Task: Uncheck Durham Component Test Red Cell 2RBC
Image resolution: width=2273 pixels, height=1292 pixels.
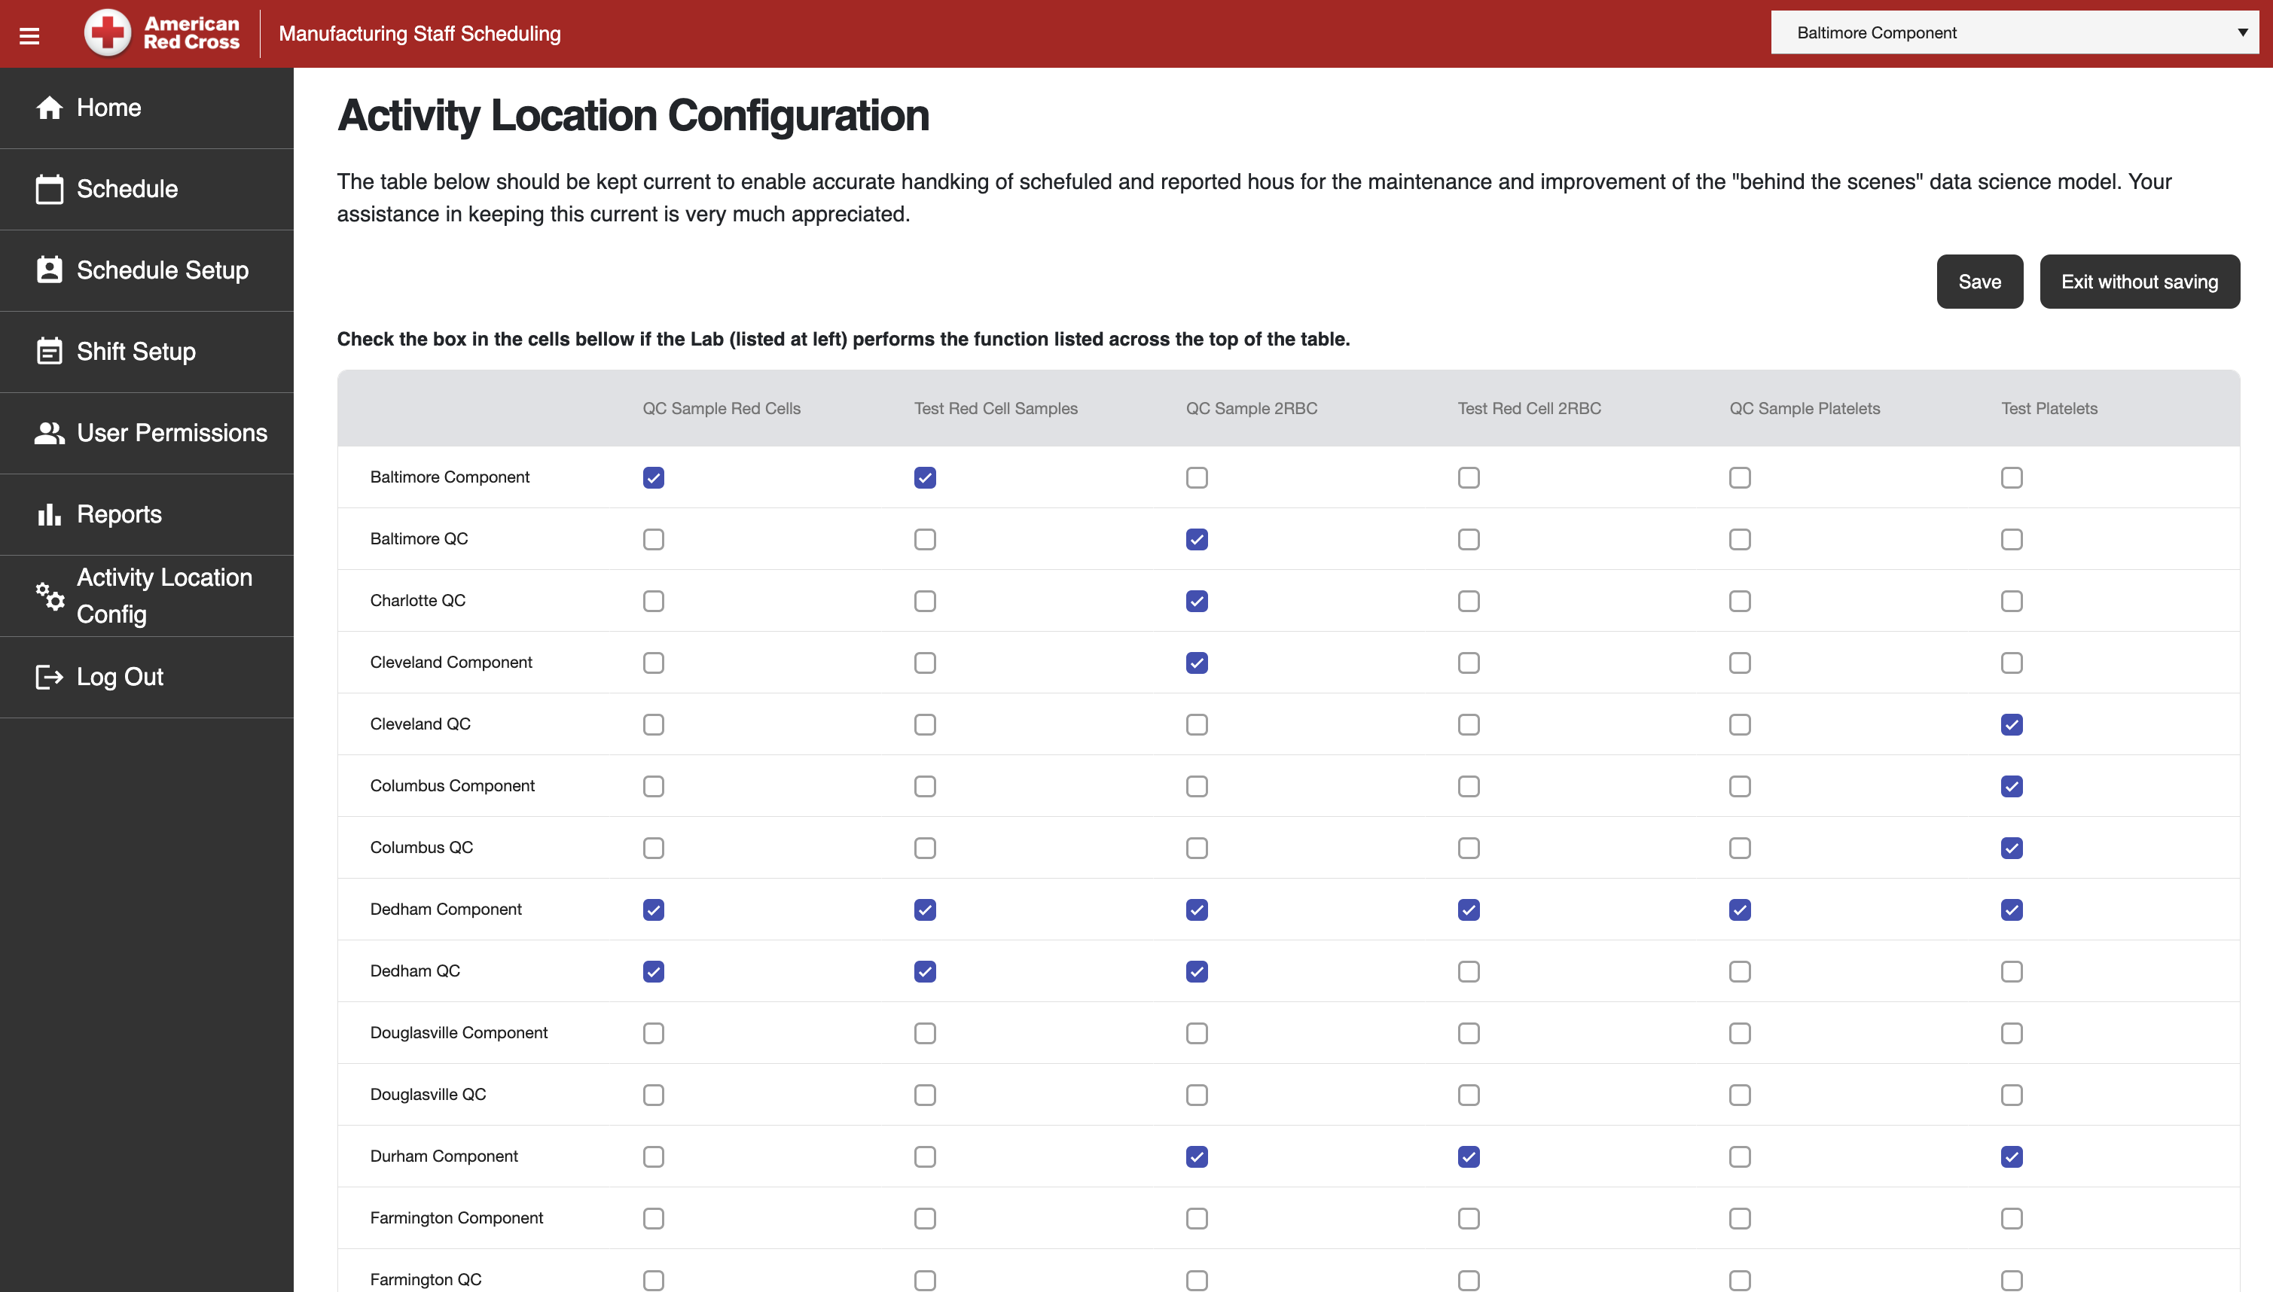Action: [1469, 1156]
